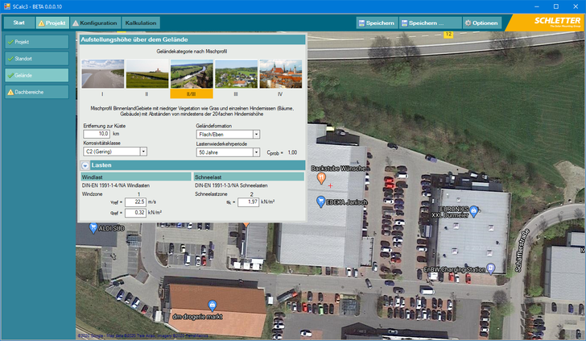
Task: Click the red crosshair location marker
Action: click(330, 186)
